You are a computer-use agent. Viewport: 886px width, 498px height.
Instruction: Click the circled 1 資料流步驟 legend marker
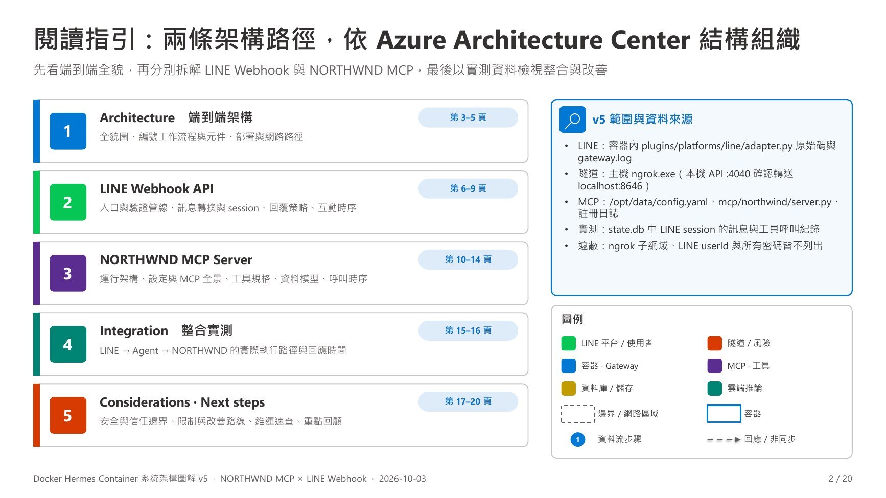click(x=578, y=439)
